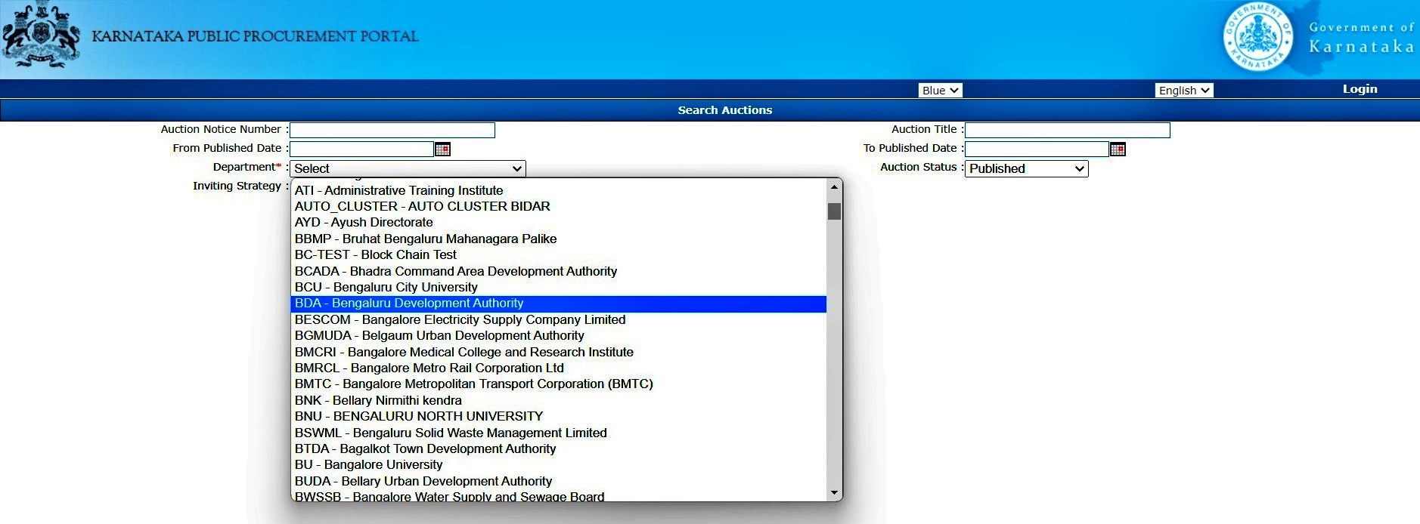Select ATI - Administrative Training Institute
1420x524 pixels.
coord(559,190)
